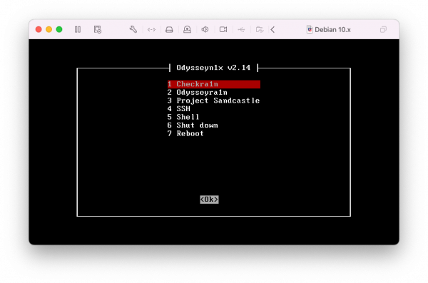Toggle the sound speaker icon
Viewport: 428px width, 283px height.
coord(205,29)
